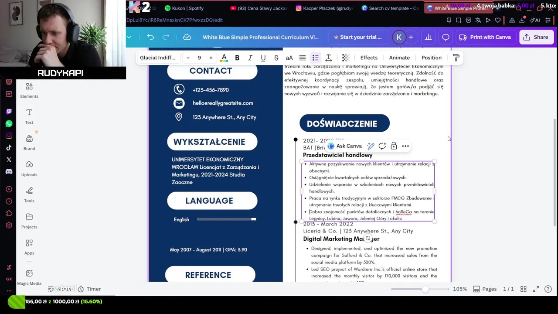Screen dimensions: 558x314
Task: Open the K user avatar
Action: coord(399,37)
